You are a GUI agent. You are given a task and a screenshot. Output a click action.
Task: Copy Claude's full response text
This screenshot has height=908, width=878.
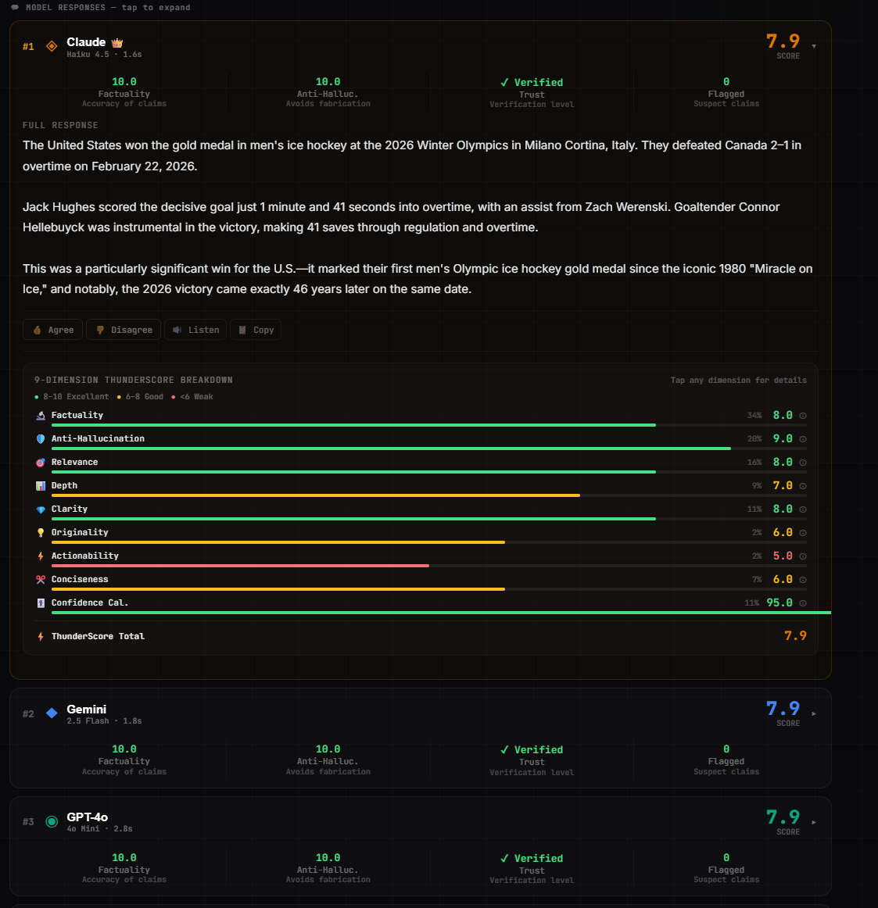[255, 329]
